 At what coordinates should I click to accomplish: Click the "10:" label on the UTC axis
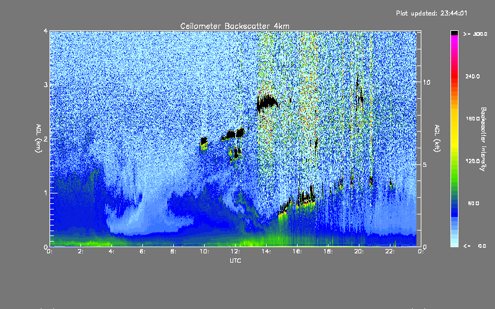(204, 252)
